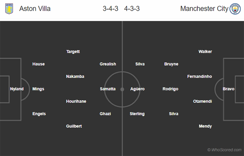
Task: Open the WhoScored.com watermark link
Action: pos(224,150)
